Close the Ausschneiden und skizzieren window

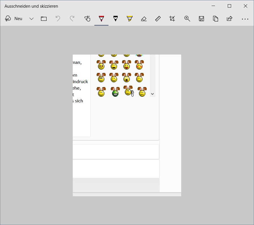[x=246, y=6]
